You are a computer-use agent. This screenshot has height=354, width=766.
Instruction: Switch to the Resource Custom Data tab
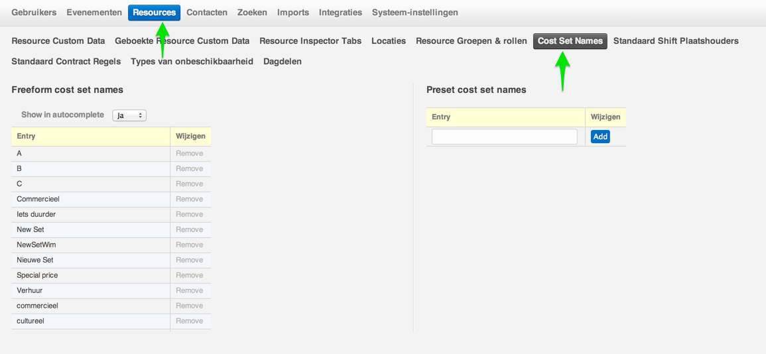[58, 41]
